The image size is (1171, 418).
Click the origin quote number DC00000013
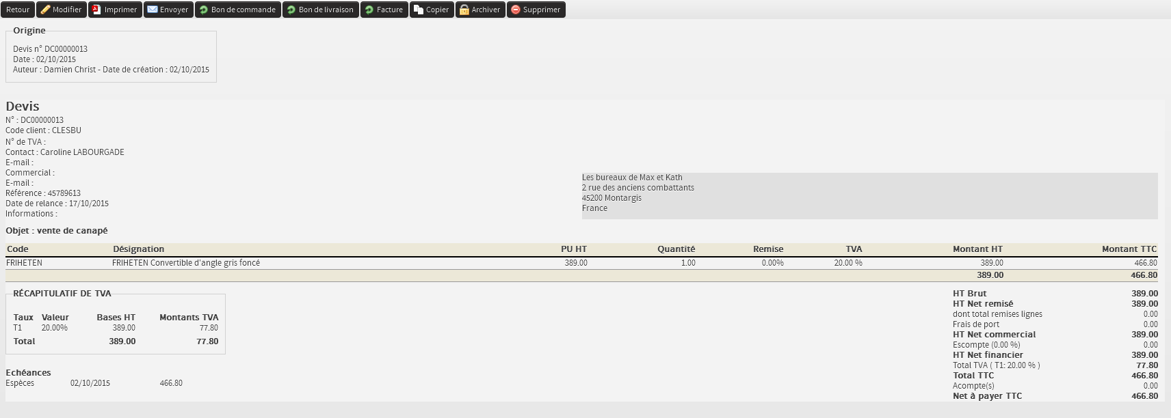click(66, 49)
